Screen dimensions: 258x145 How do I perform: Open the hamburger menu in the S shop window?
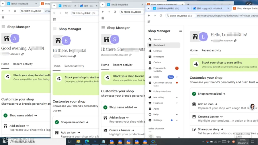point(103,28)
